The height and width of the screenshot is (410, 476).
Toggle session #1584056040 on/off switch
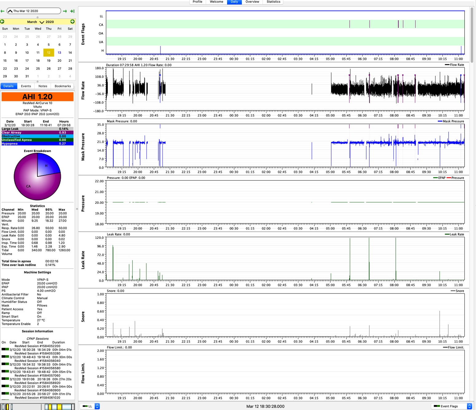pos(5,364)
